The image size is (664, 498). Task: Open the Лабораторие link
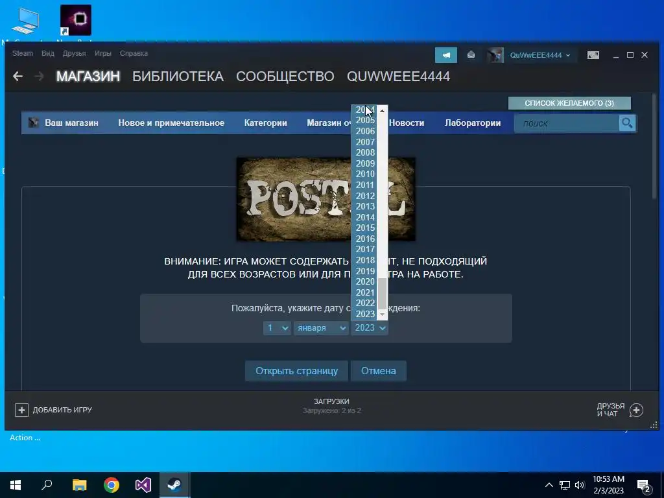(x=473, y=123)
